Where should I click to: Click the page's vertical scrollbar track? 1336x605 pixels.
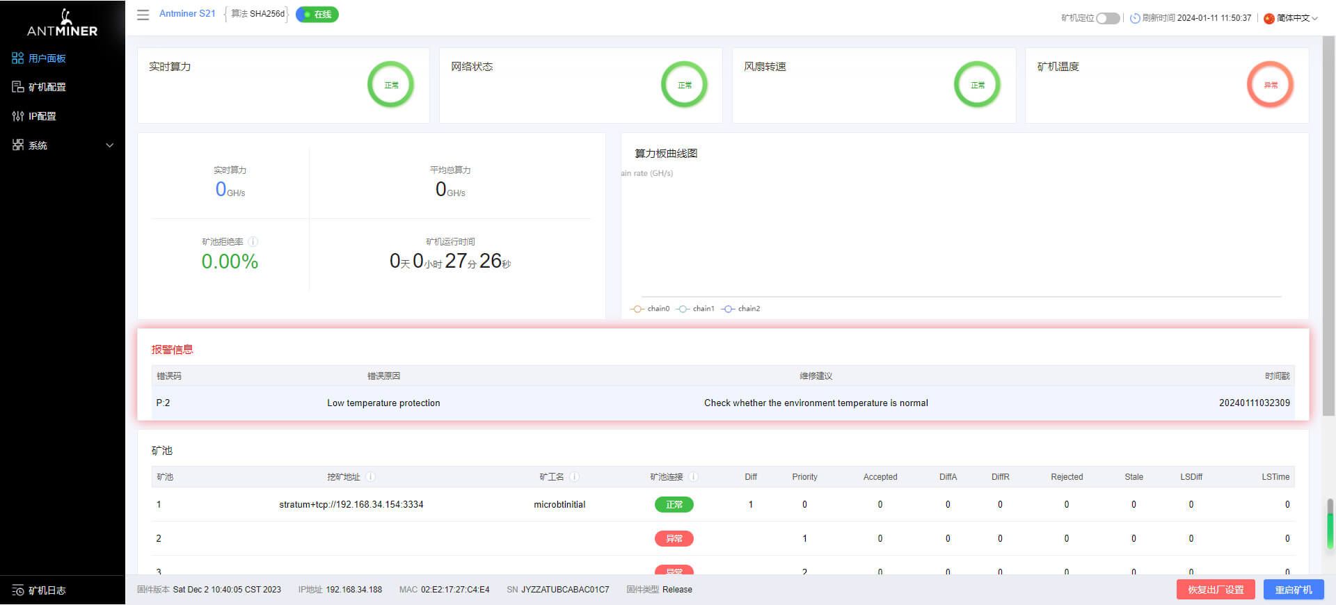pos(1330,278)
